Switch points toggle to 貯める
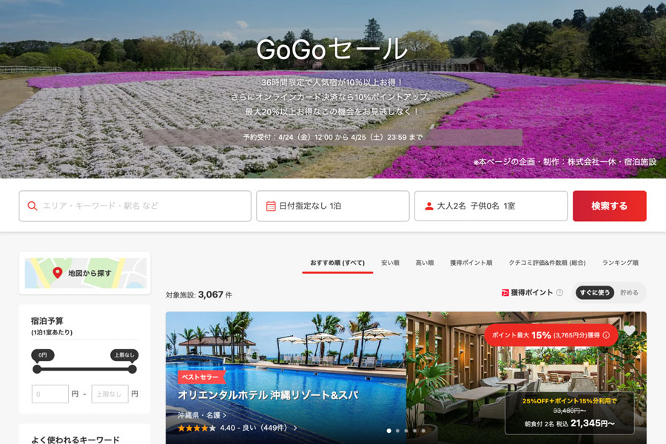 pos(629,293)
